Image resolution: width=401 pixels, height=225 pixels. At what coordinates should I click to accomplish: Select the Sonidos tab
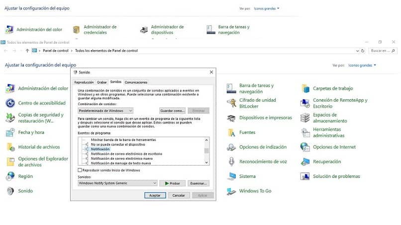point(116,82)
